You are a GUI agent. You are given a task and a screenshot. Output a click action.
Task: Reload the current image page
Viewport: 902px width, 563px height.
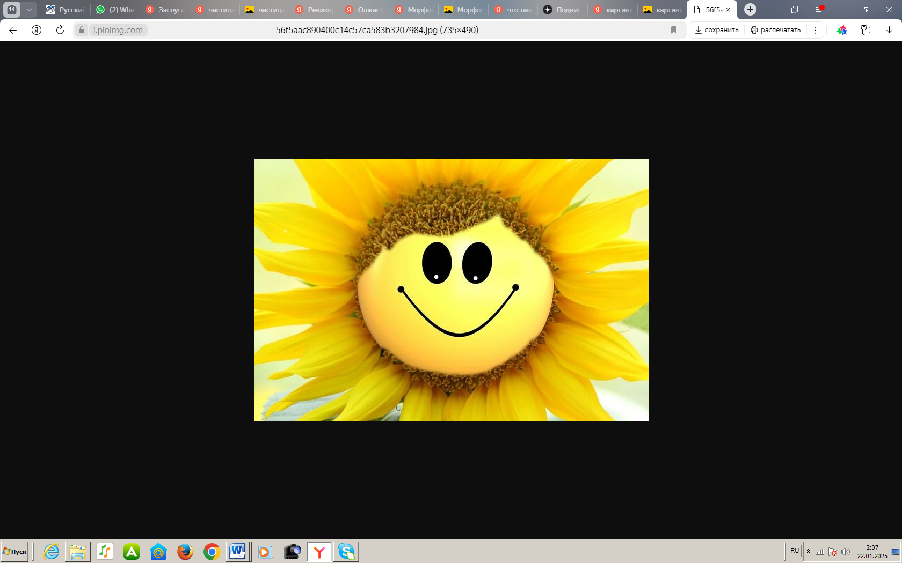pos(60,30)
